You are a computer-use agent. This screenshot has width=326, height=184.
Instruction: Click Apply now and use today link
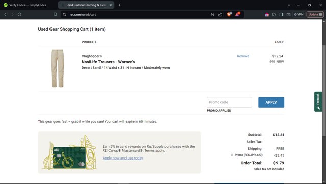pos(122,158)
